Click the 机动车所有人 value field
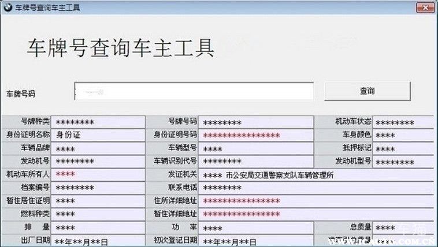438x247 pixels. point(98,174)
